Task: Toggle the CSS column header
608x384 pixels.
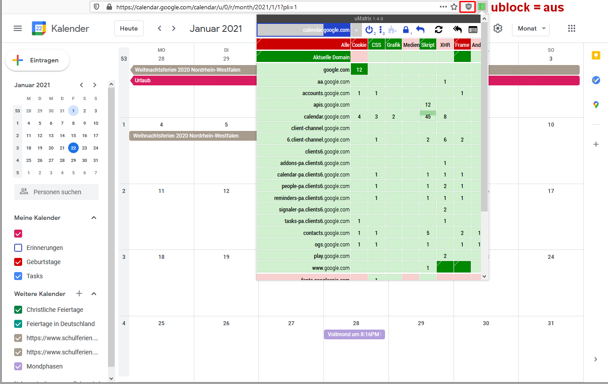Action: click(x=377, y=45)
